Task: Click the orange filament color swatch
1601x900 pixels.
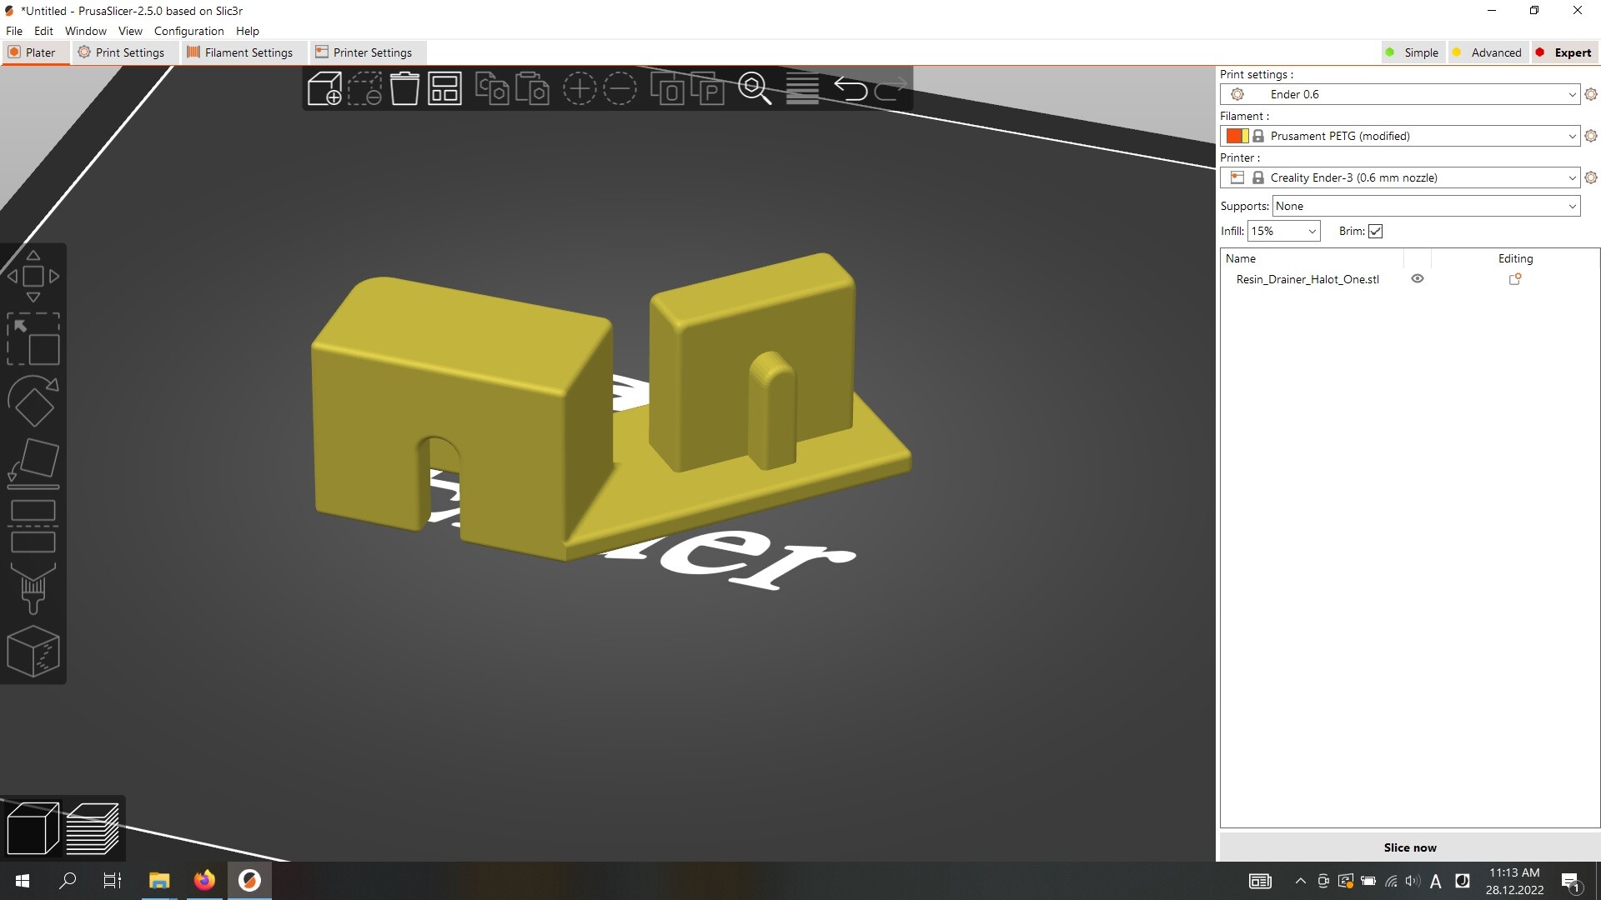Action: 1233,136
